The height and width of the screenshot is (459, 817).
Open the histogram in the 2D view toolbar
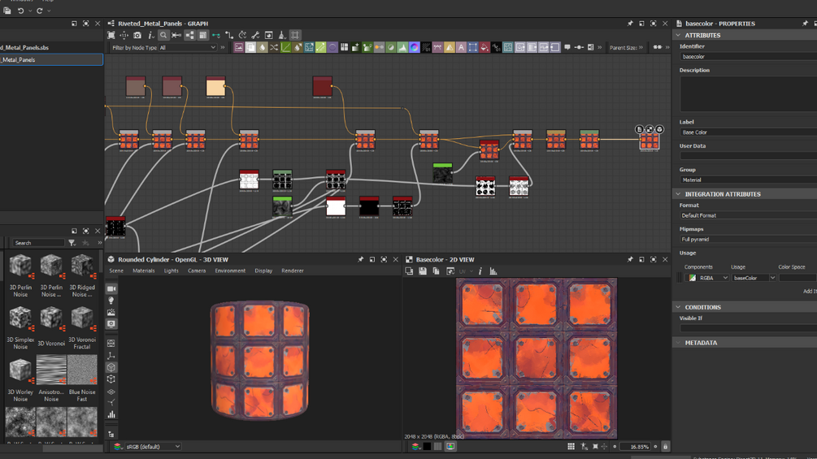(493, 271)
